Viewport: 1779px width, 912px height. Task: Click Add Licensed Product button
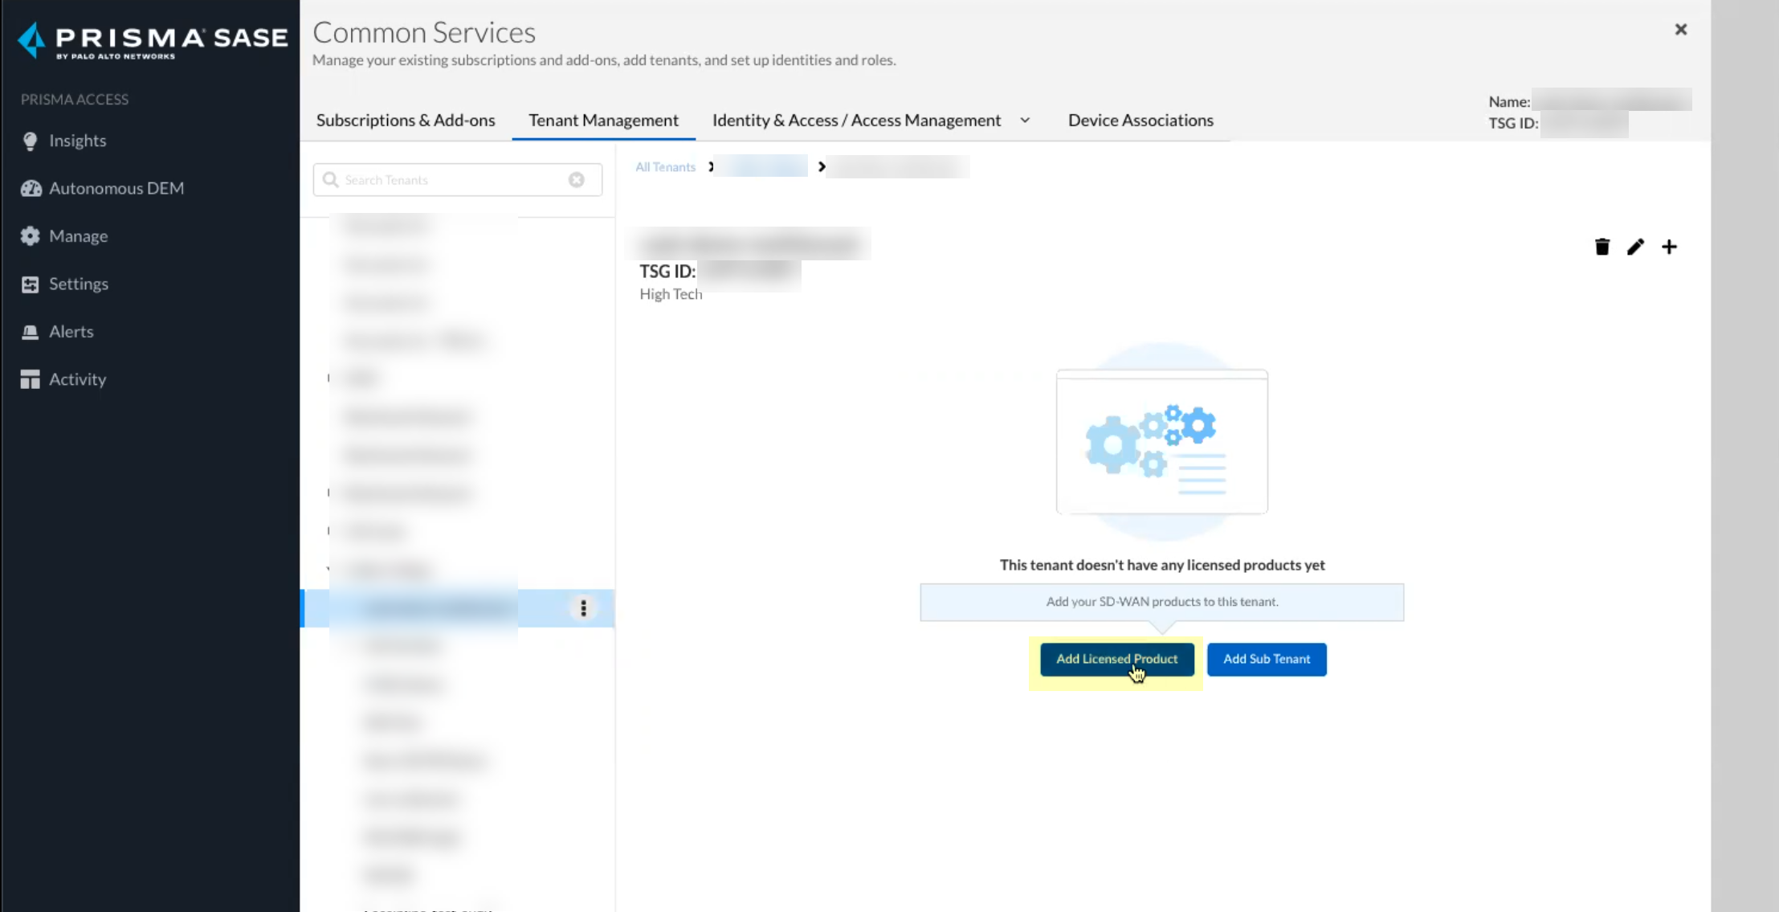(x=1116, y=659)
